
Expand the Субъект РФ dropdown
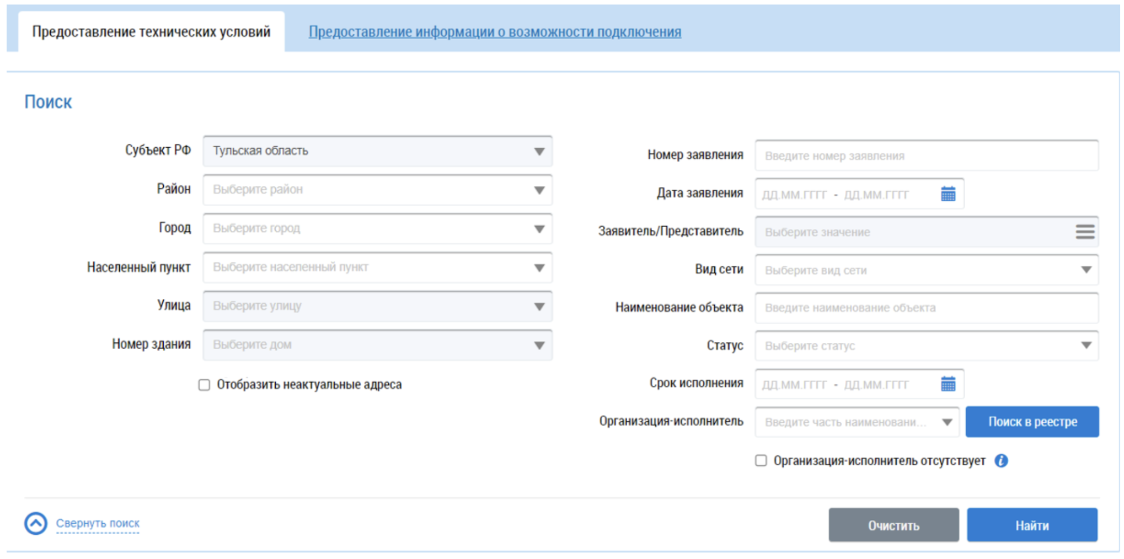click(x=539, y=152)
